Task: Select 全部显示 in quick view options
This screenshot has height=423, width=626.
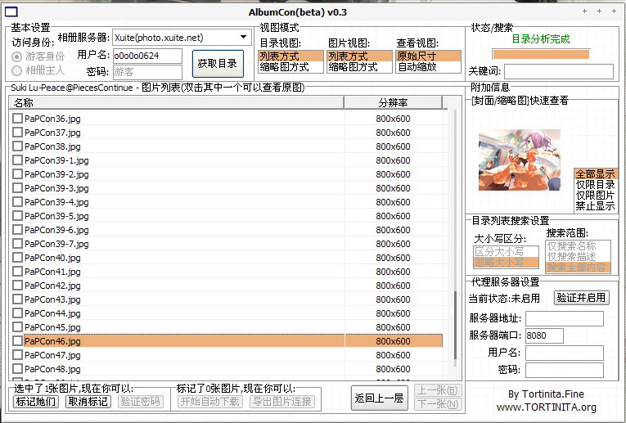Action: pyautogui.click(x=595, y=174)
